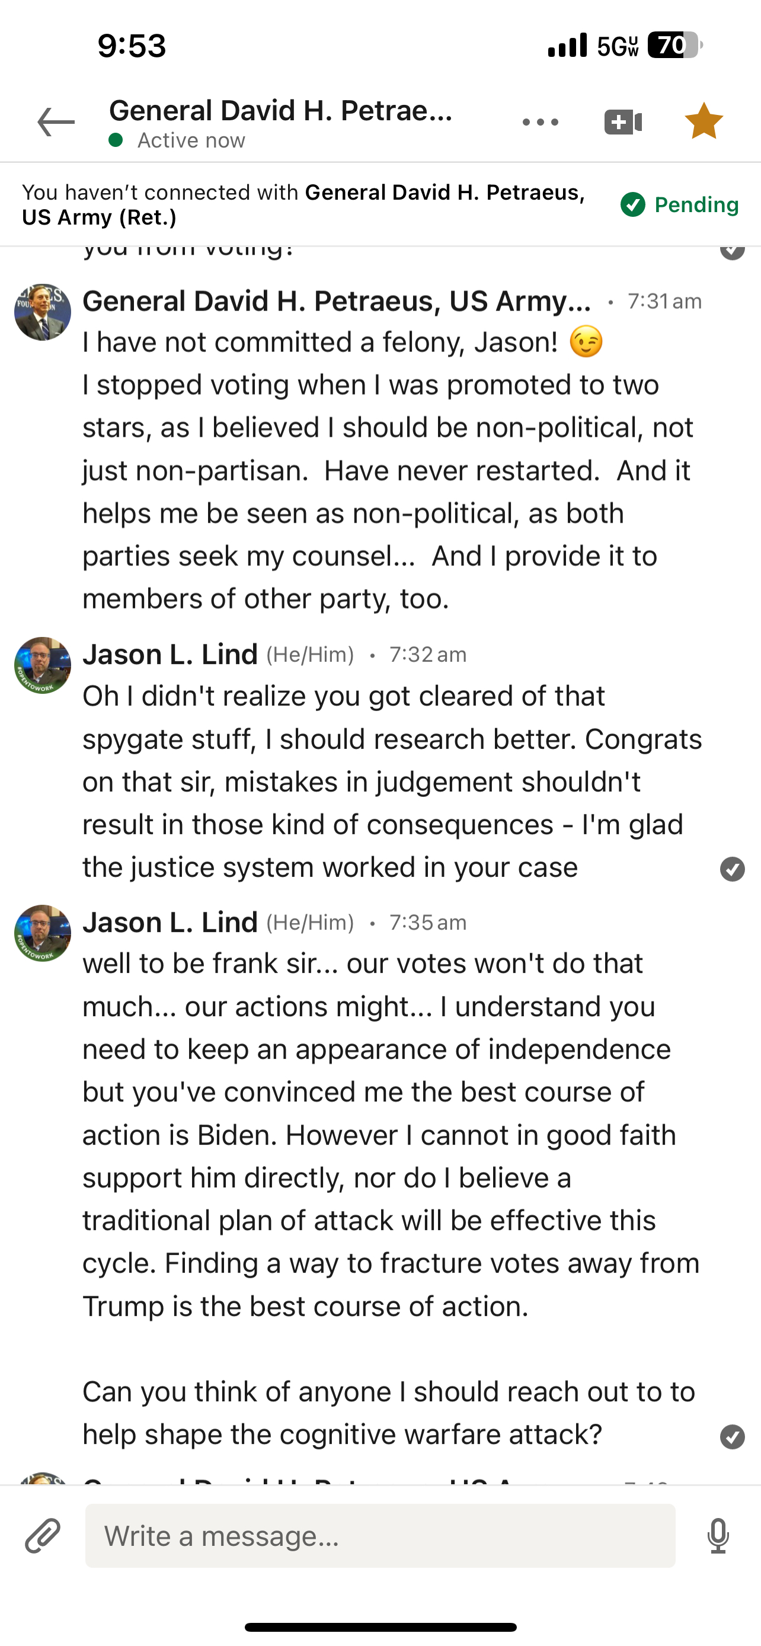This screenshot has height=1646, width=761.
Task: Tap the battery indicator in status bar
Action: pos(674,46)
